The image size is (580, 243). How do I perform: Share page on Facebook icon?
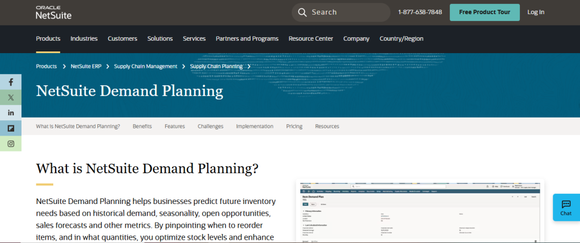tap(11, 82)
